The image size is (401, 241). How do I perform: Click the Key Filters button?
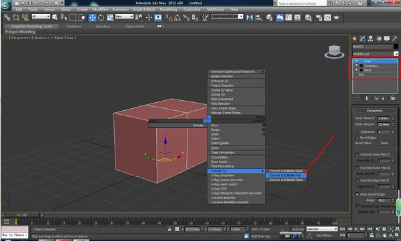(324, 236)
